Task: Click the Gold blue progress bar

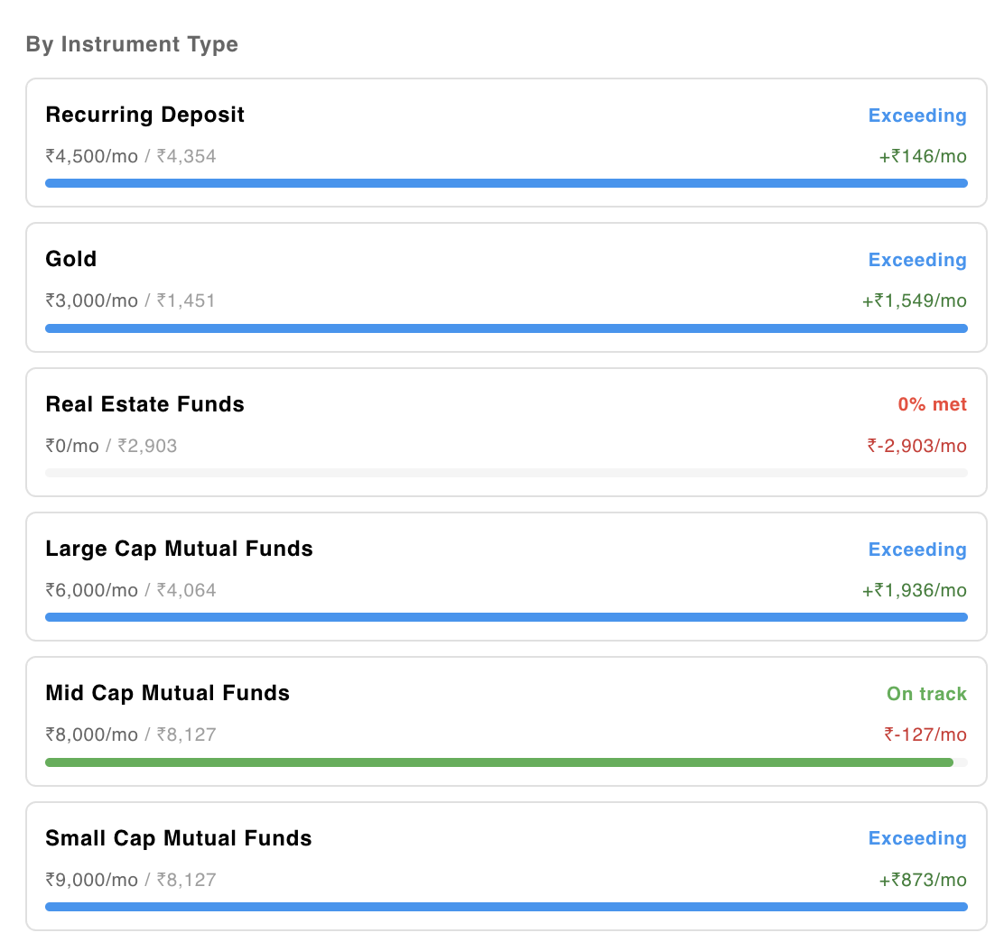Action: [x=507, y=328]
